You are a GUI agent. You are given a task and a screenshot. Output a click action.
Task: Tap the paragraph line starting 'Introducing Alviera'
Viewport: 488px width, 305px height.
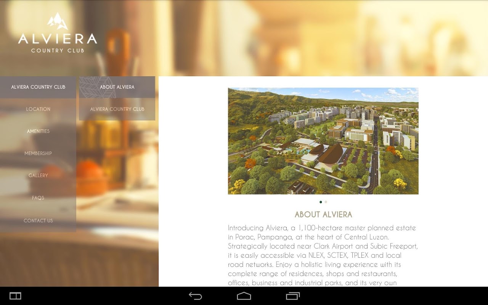click(322, 228)
